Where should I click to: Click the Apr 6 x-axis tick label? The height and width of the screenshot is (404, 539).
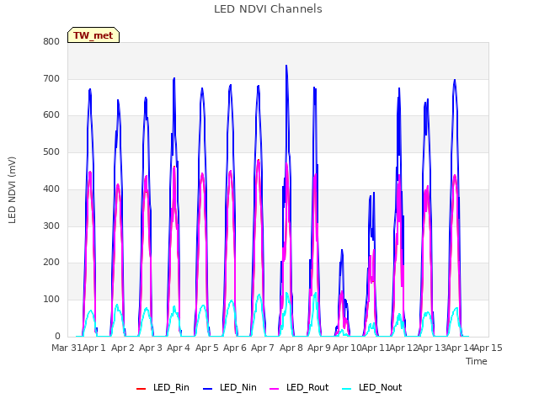point(235,348)
